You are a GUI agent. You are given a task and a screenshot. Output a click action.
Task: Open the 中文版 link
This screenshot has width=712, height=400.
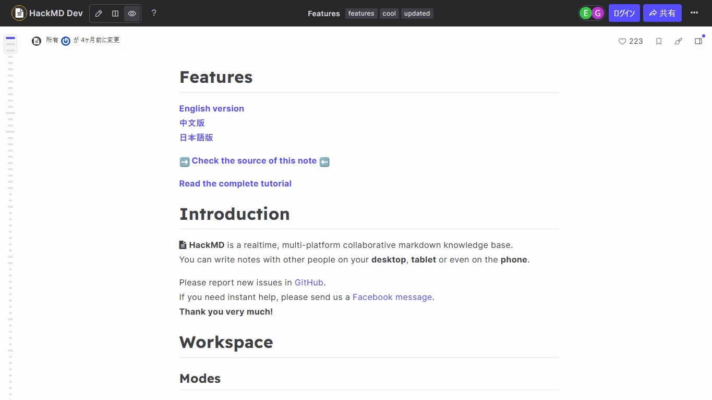click(x=192, y=123)
